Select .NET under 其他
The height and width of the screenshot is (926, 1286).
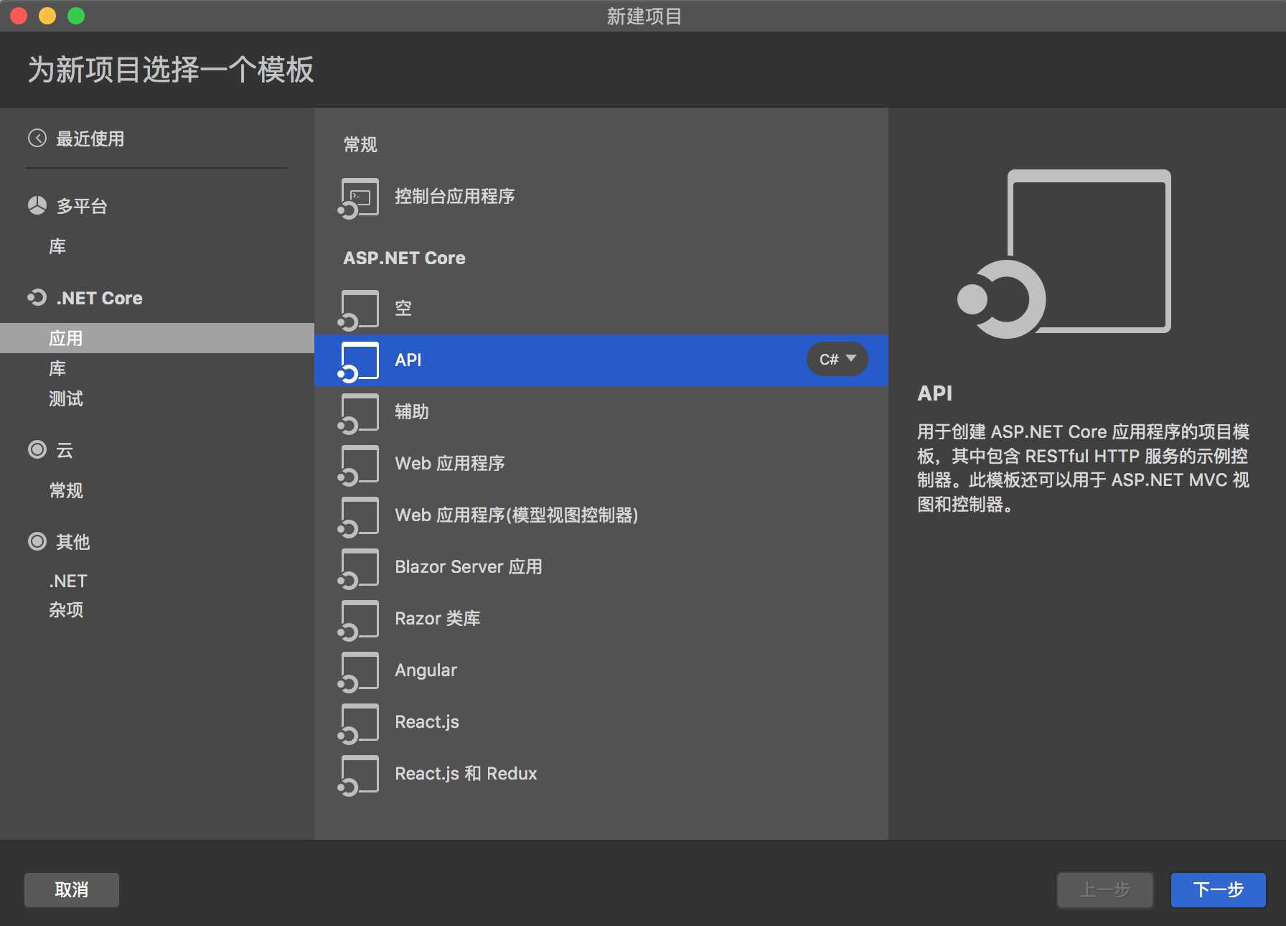click(x=68, y=581)
